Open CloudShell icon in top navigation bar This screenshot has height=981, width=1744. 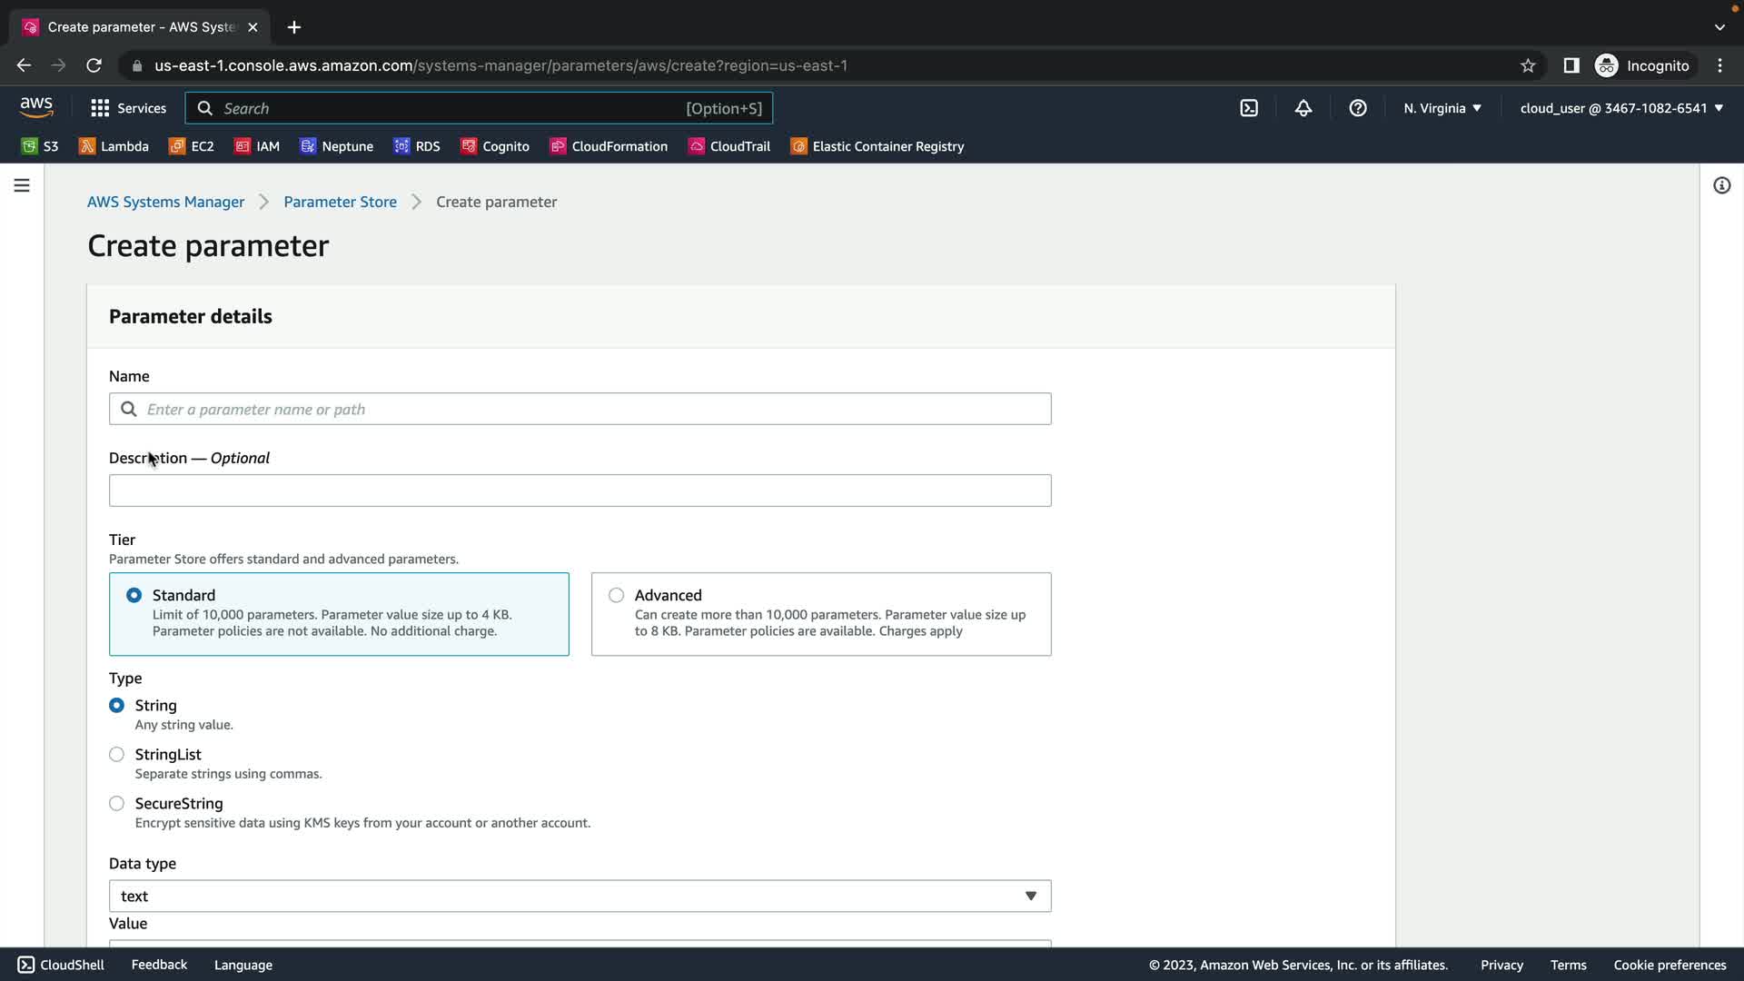1249,108
